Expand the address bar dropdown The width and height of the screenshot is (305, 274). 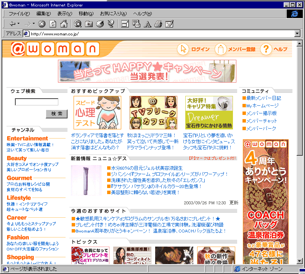tap(297, 33)
